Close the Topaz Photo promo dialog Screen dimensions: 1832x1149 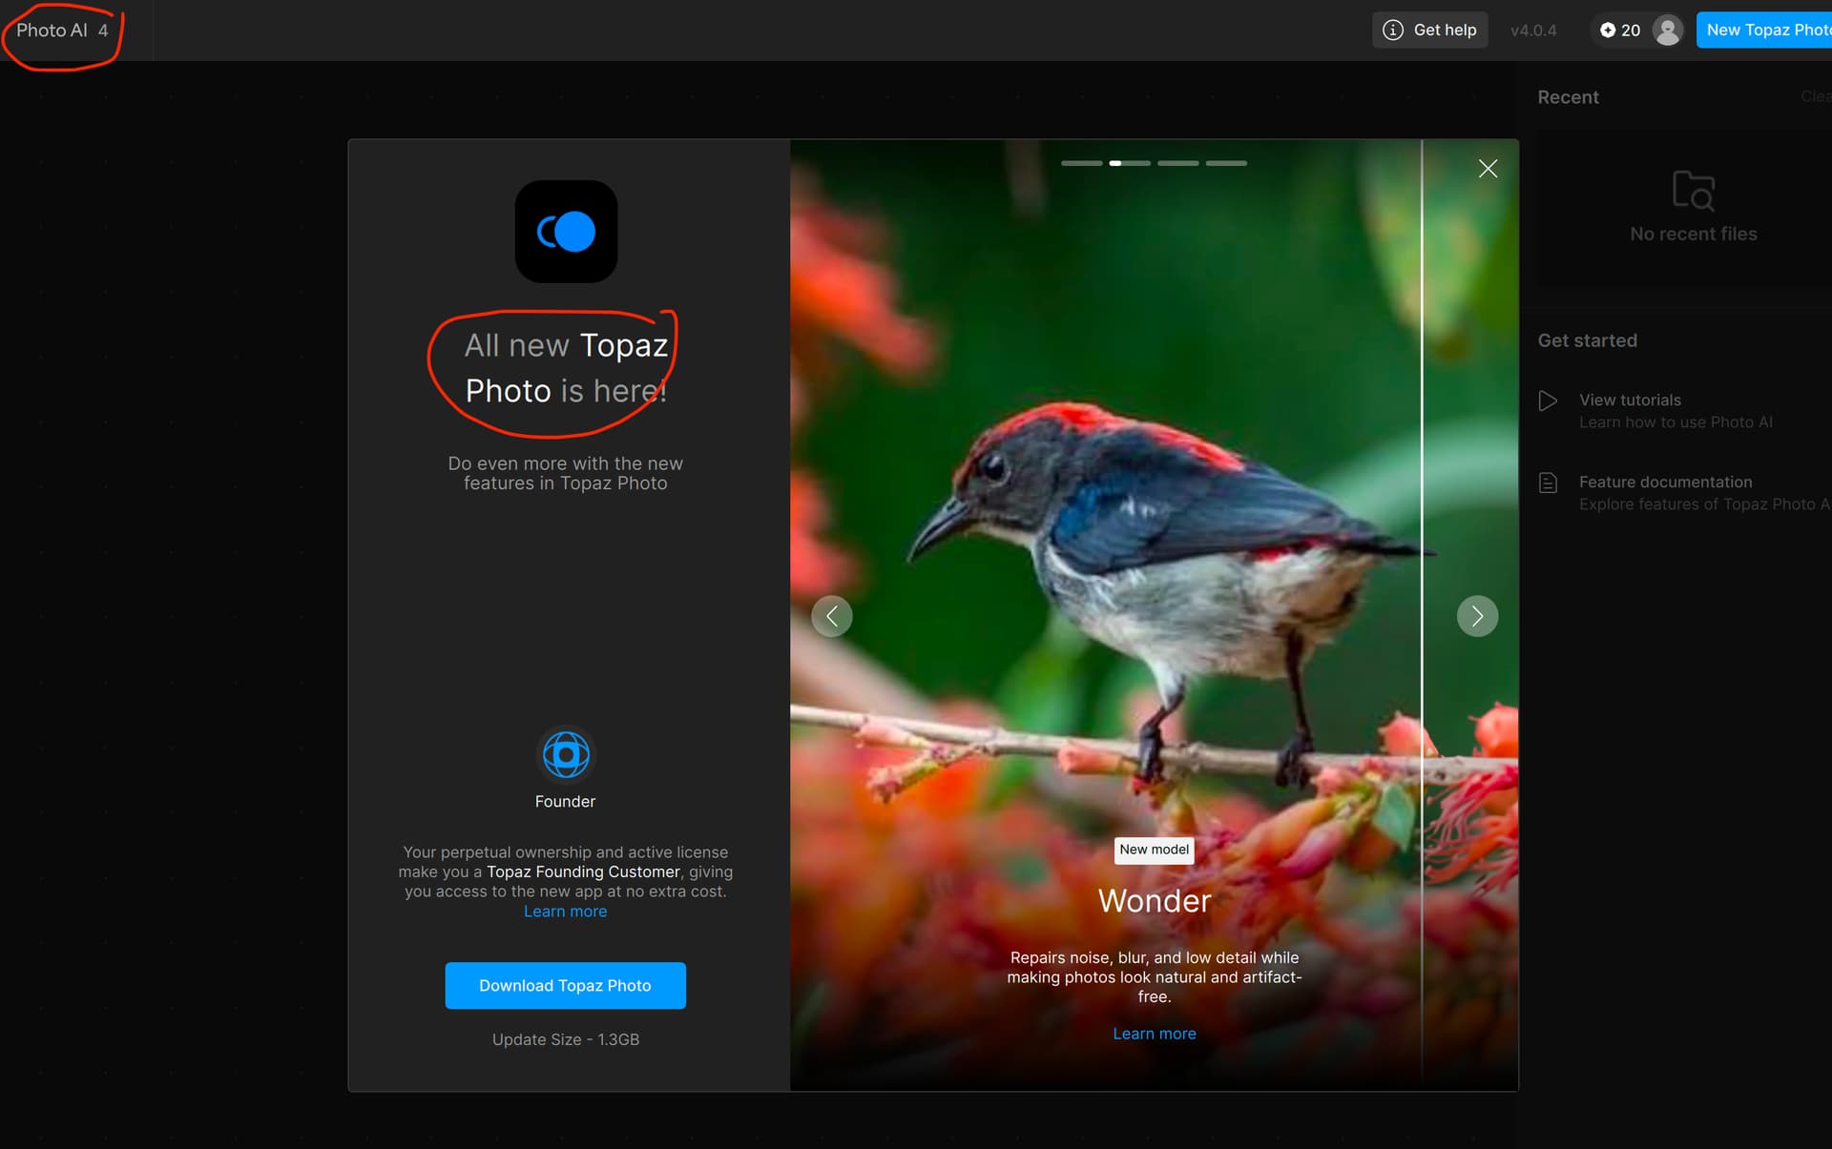click(1488, 169)
